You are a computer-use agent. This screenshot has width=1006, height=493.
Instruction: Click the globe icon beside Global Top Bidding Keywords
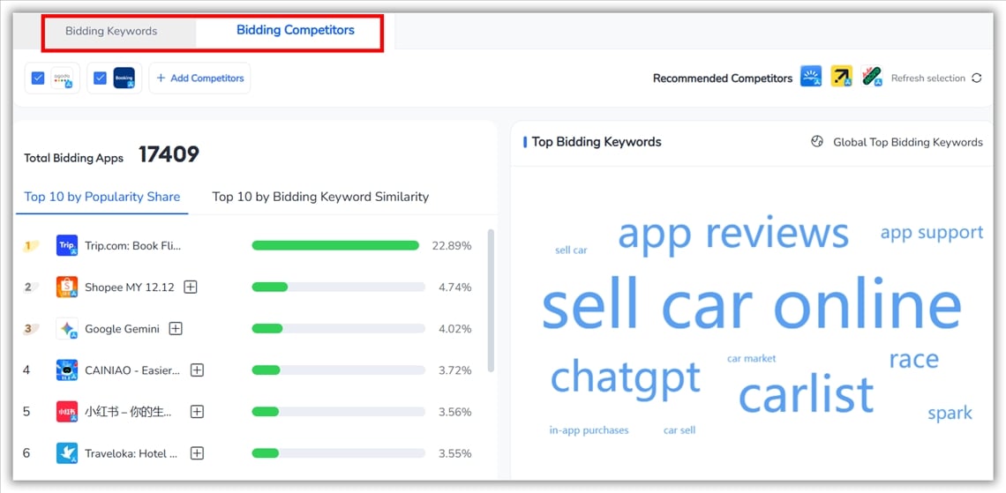pyautogui.click(x=817, y=142)
